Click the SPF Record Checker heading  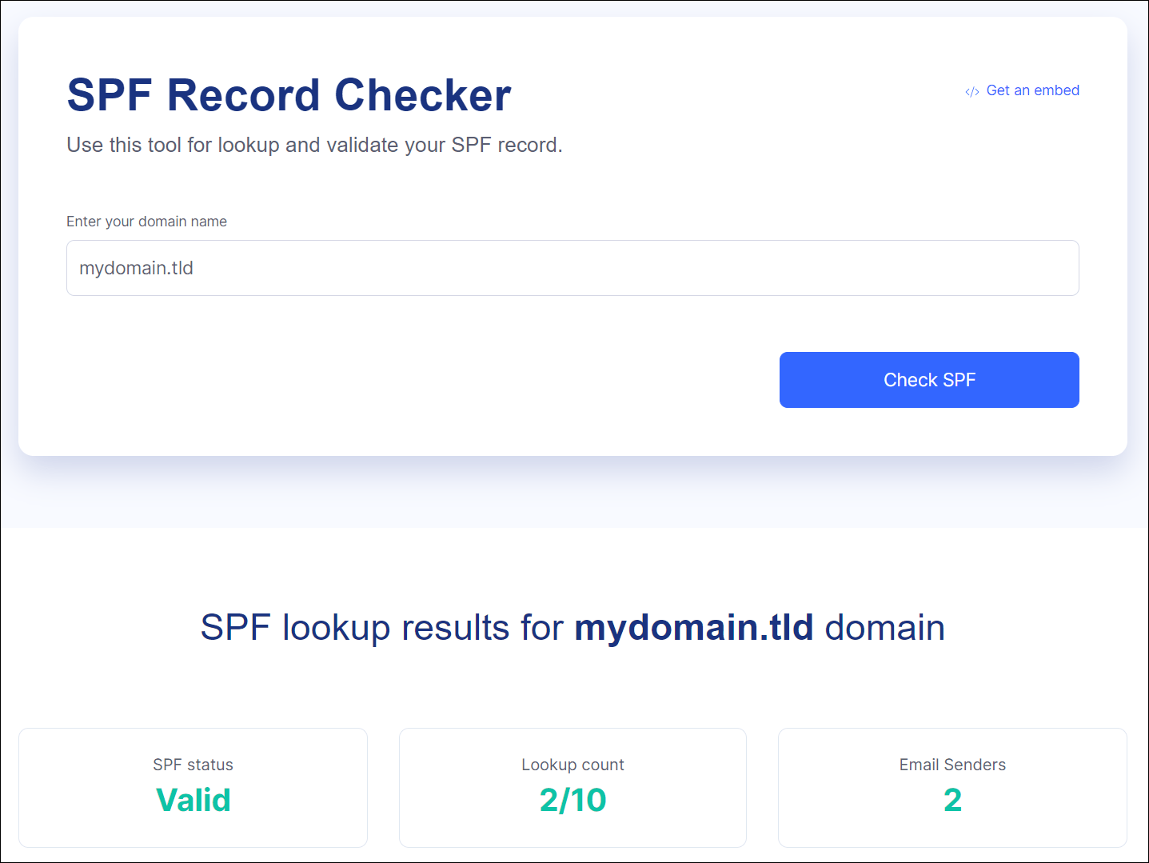289,95
